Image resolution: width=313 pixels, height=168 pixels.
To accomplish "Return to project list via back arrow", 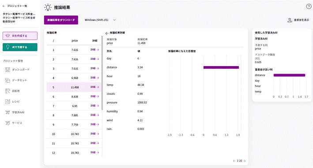I will click(4, 6).
